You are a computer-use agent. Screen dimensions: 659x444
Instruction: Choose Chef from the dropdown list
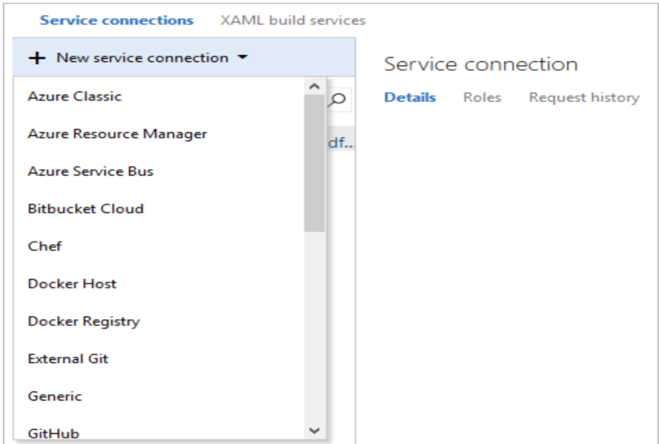(159, 245)
